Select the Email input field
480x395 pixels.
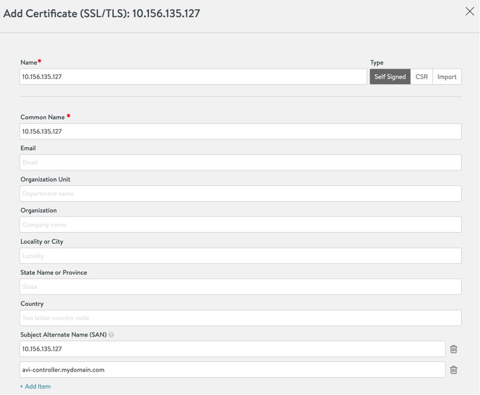pos(241,162)
